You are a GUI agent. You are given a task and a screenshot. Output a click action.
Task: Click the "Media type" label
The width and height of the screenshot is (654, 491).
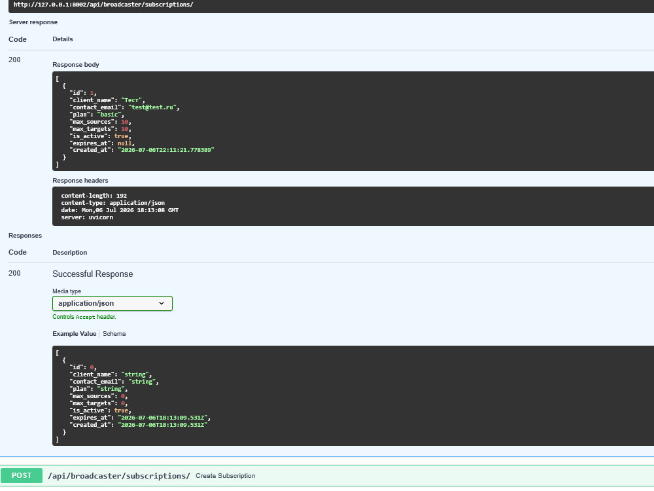tap(67, 291)
